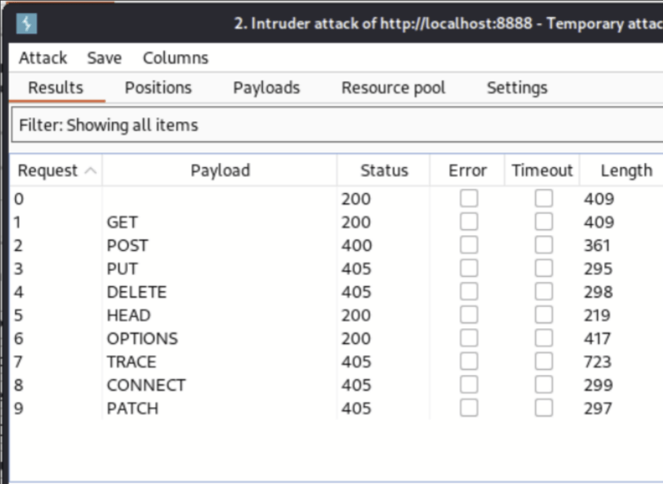
Task: Switch to the Positions tab
Action: (158, 87)
